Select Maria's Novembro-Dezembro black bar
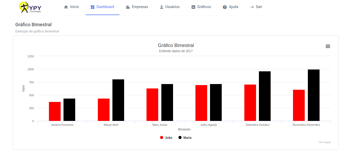Screen dimensions: 350x159 pos(314,95)
